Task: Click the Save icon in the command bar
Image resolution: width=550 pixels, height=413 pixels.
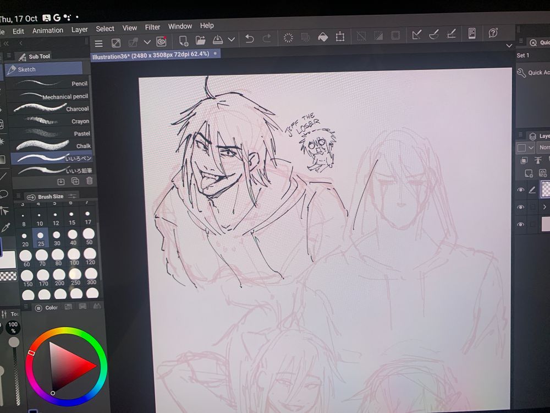Action: pyautogui.click(x=218, y=39)
